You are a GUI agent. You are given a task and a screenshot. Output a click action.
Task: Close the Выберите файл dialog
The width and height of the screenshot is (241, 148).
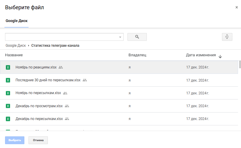237,7
